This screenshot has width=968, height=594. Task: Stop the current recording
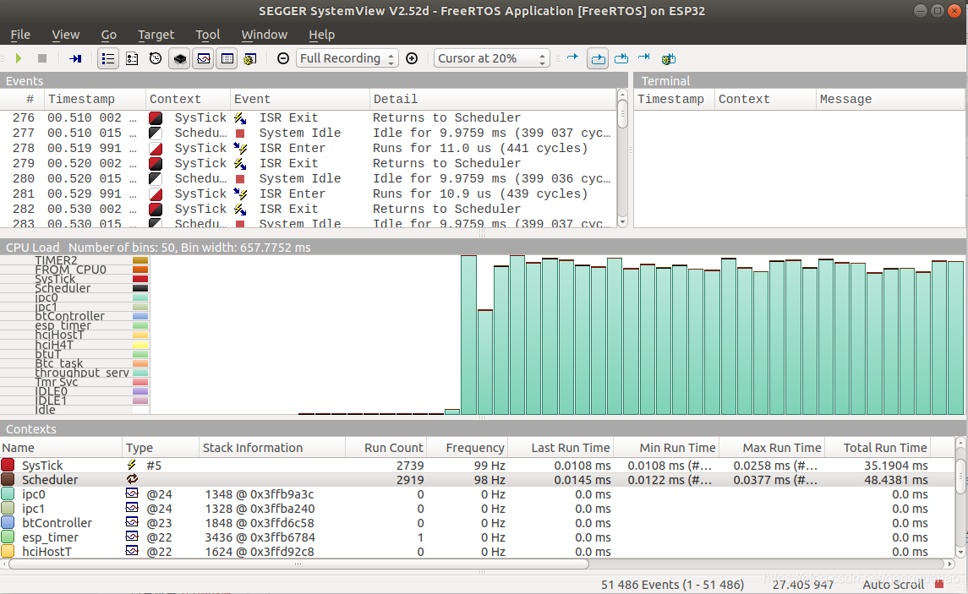click(x=42, y=58)
